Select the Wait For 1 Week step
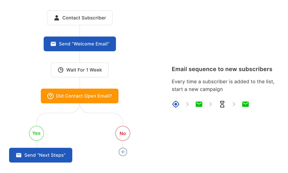The width and height of the screenshot is (288, 173). click(x=80, y=70)
